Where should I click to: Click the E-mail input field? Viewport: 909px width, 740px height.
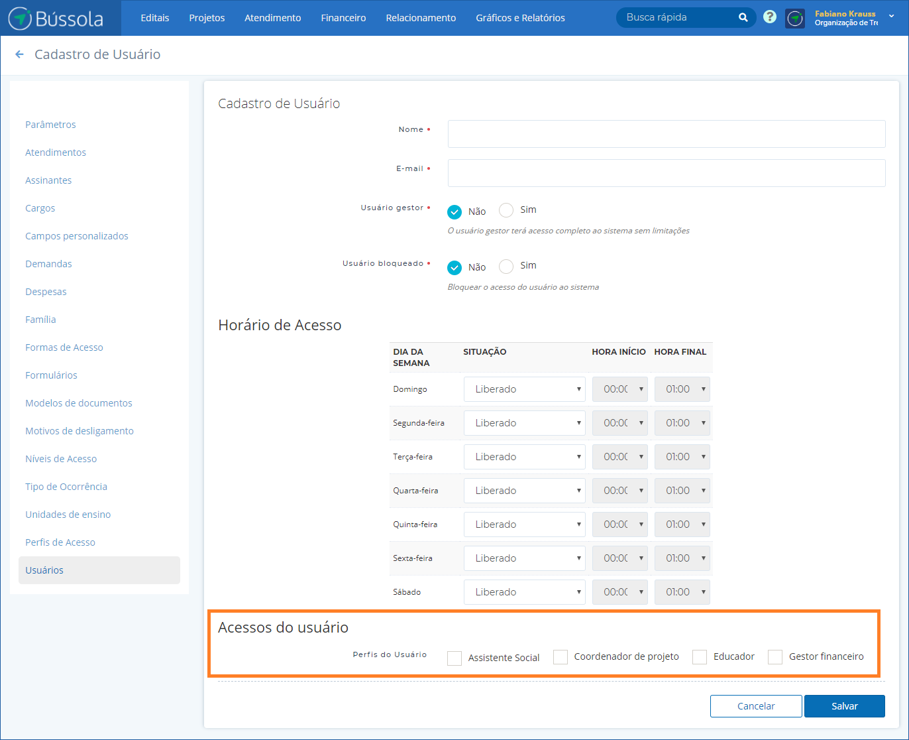tap(667, 173)
